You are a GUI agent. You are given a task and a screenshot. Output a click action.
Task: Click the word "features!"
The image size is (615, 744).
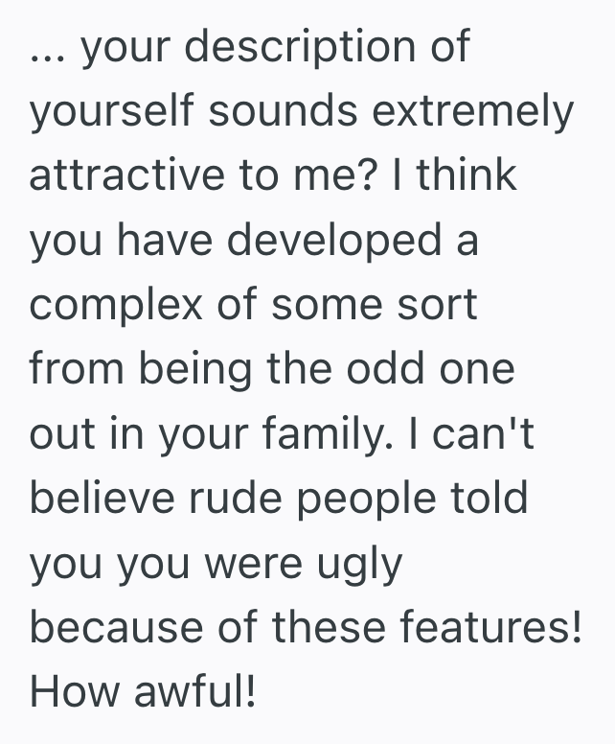[473, 627]
